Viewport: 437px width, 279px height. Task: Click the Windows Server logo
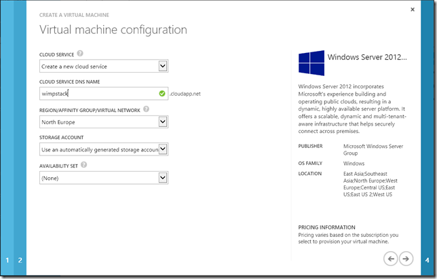[311, 63]
